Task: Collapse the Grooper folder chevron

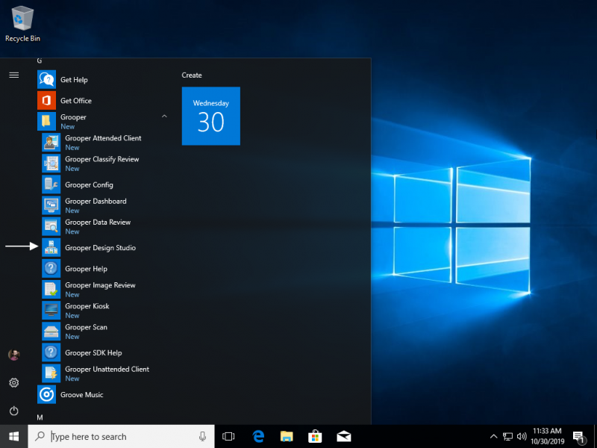Action: (x=163, y=117)
